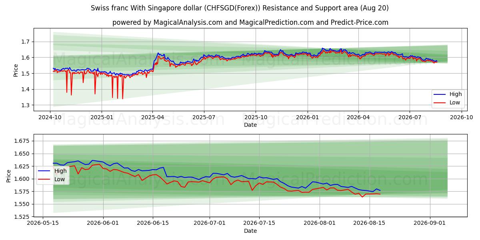Click the 2026-06-01 label on lower chart
The width and height of the screenshot is (480, 240).
click(104, 224)
